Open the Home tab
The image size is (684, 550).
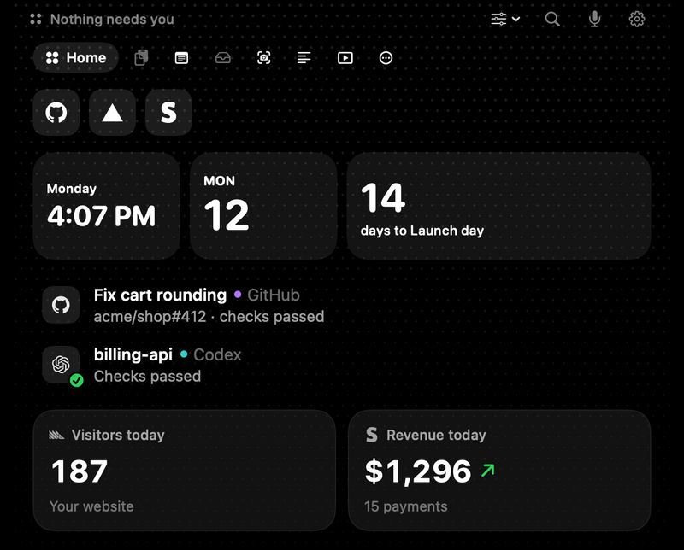point(76,57)
